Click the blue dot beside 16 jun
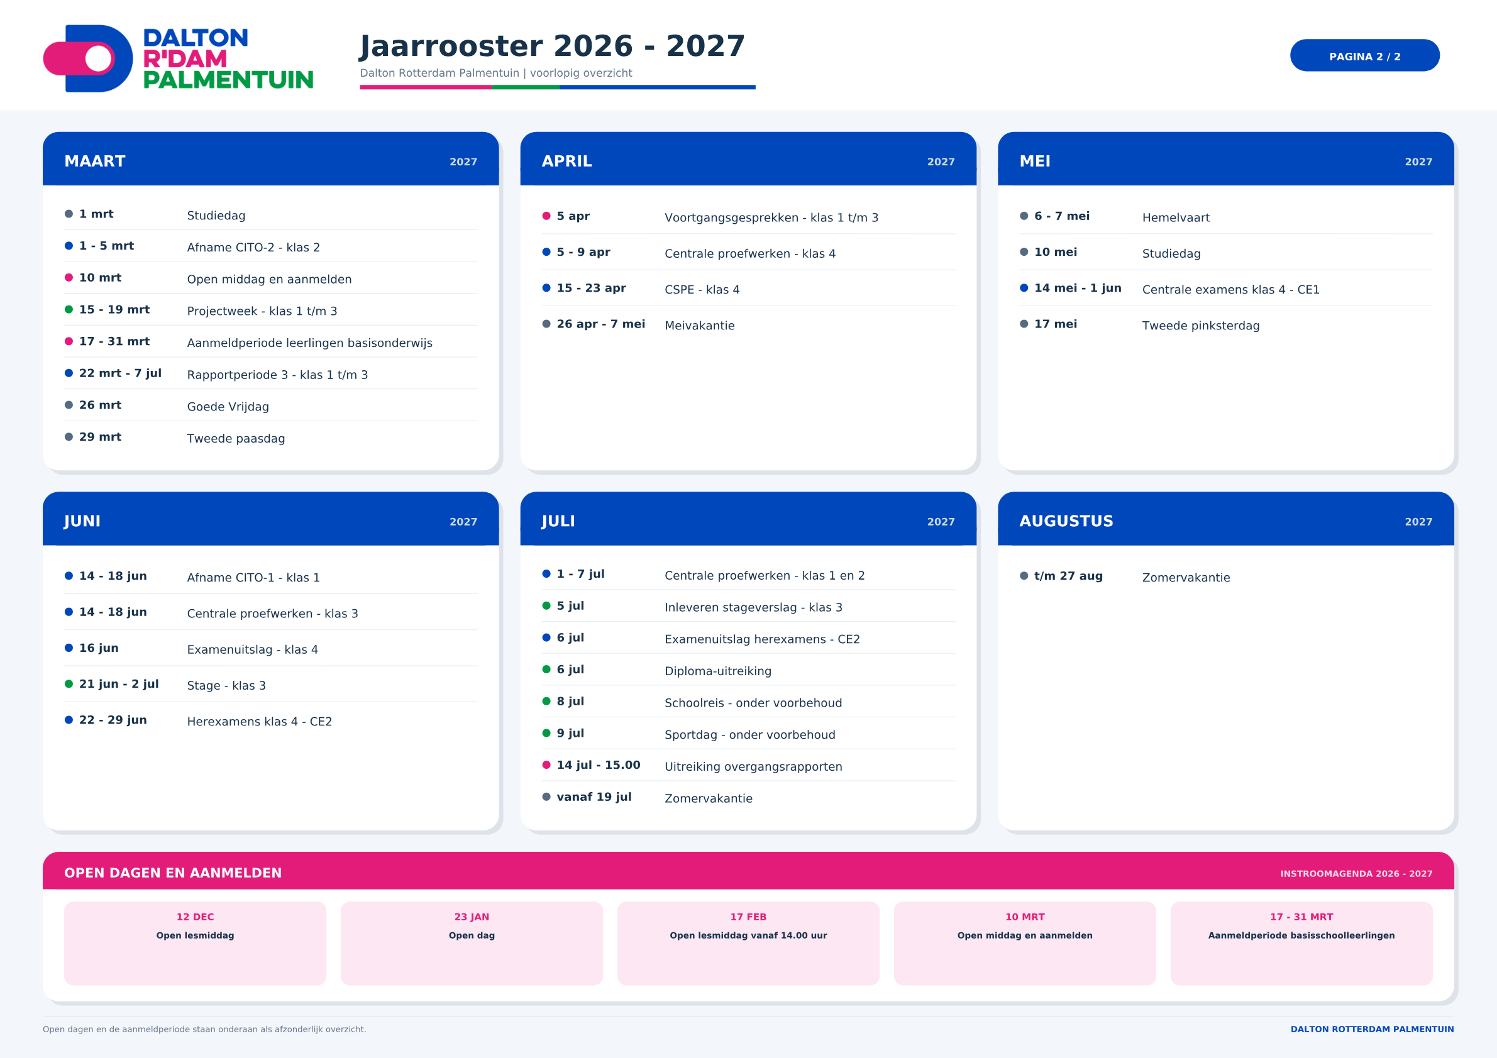Screen dimensions: 1497x1058 point(69,648)
